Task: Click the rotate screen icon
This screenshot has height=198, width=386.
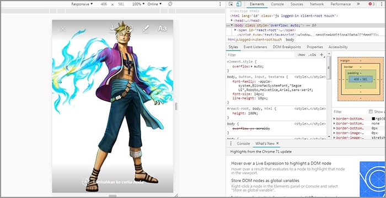Action: (170, 4)
